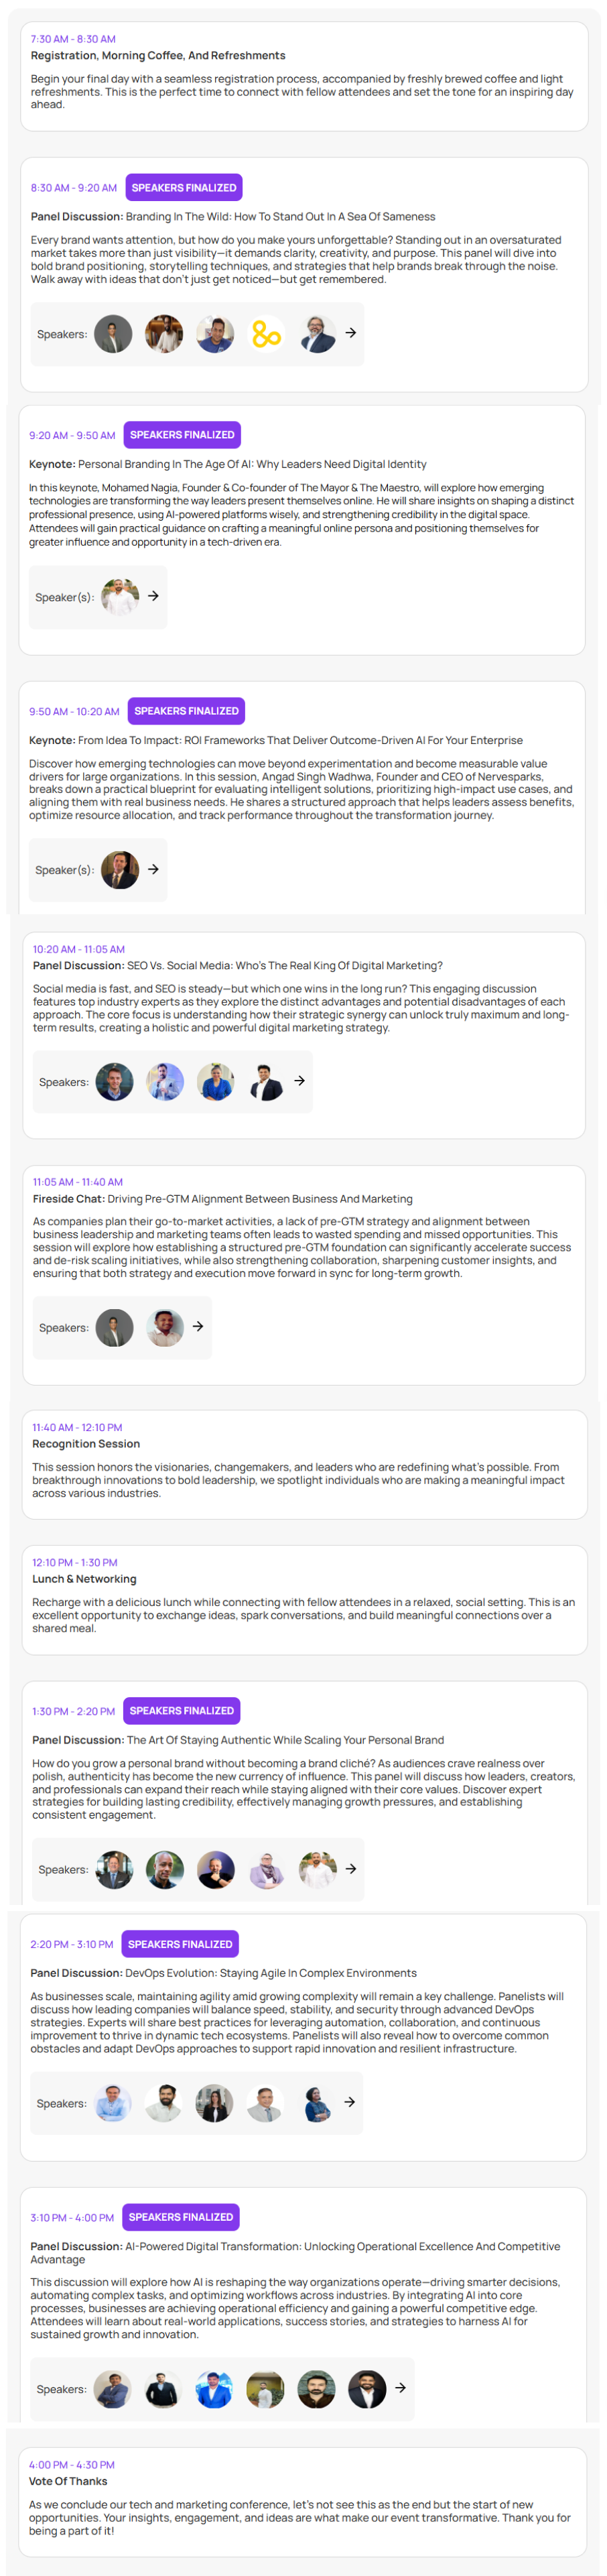Expand Fireside Chat speakers arrow
This screenshot has width=607, height=2576.
point(198,1327)
